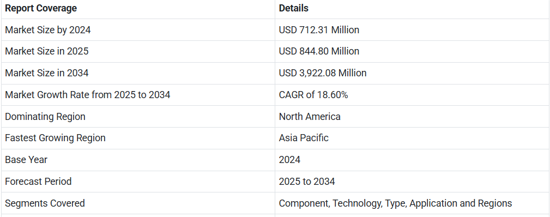Click the Fastest Growing Region label

55,138
